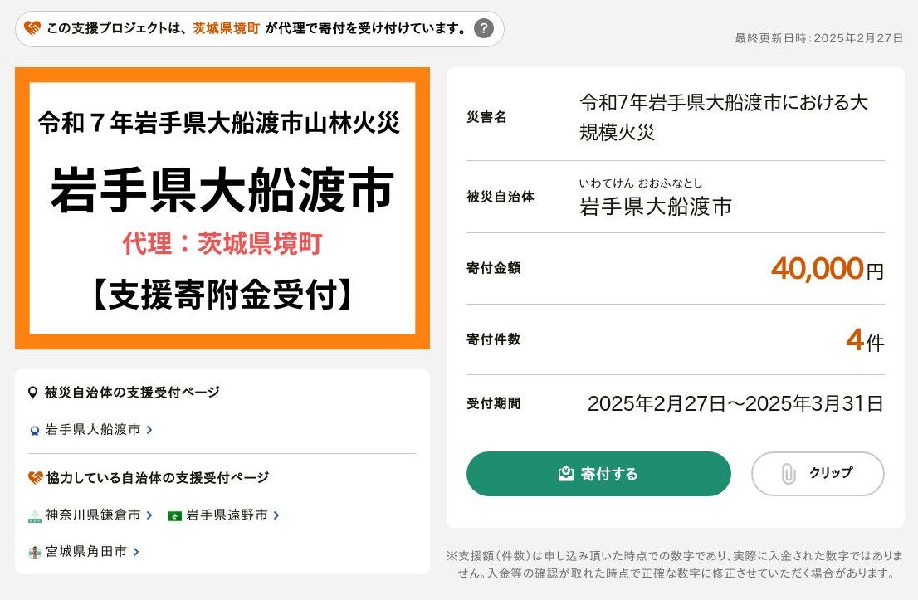Viewport: 918px width, 600px height.
Task: Click the paperclip icon on the クリップ button
Action: 788,473
